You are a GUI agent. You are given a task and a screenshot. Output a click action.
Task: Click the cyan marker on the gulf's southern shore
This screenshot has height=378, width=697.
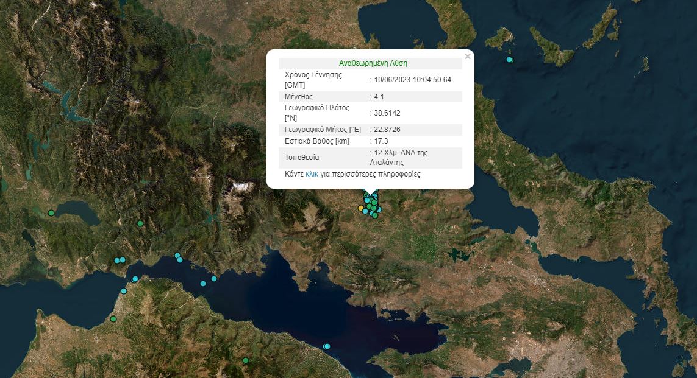pyautogui.click(x=327, y=346)
